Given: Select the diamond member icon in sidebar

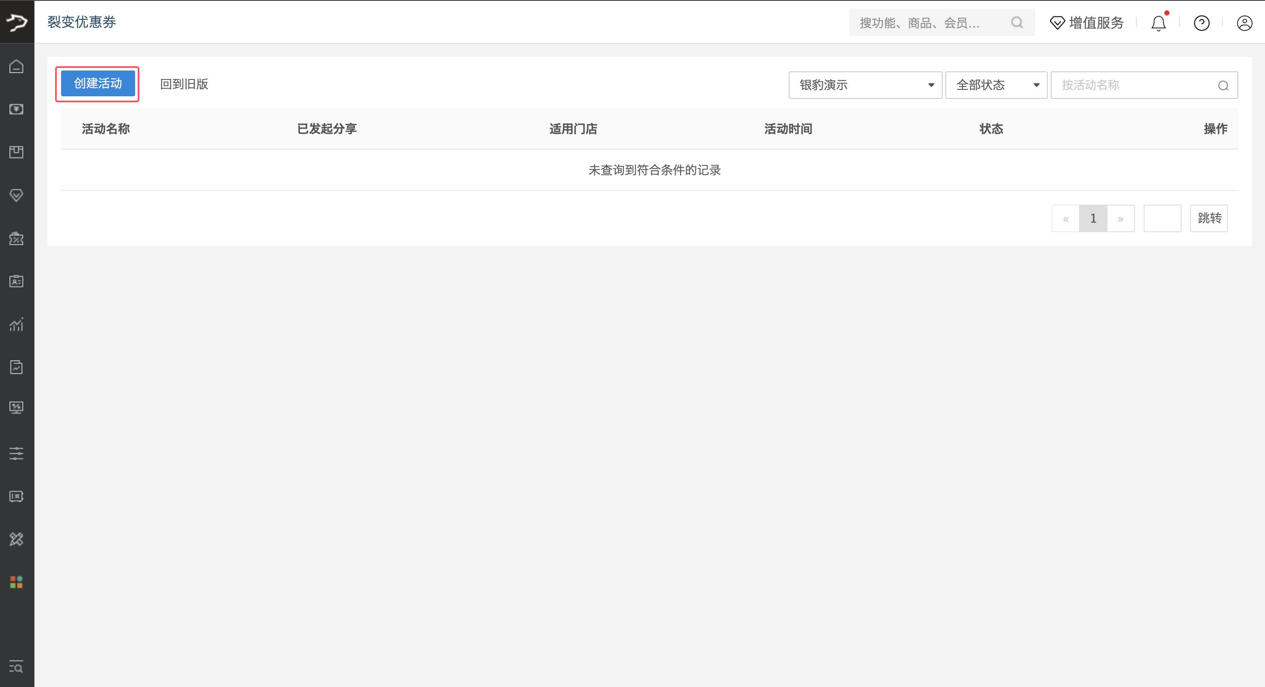Looking at the screenshot, I should (x=17, y=195).
